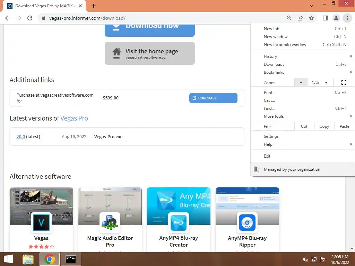
Task: Click Copy in Edit row
Action: click(324, 126)
